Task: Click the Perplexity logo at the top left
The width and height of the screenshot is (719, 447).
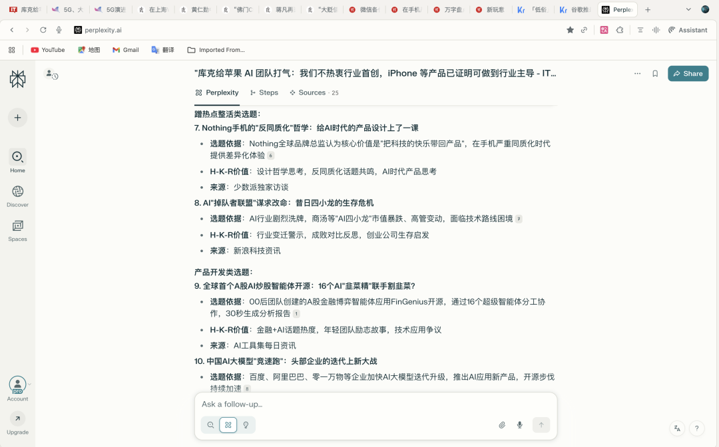Action: [x=17, y=77]
